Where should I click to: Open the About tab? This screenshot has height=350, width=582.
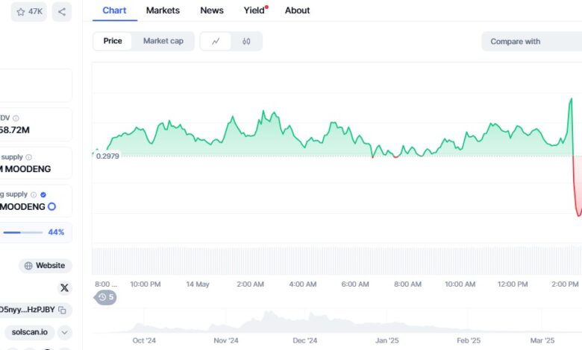click(x=297, y=10)
